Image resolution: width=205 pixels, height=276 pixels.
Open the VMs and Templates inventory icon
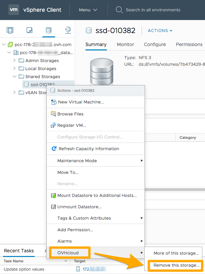(x=29, y=30)
